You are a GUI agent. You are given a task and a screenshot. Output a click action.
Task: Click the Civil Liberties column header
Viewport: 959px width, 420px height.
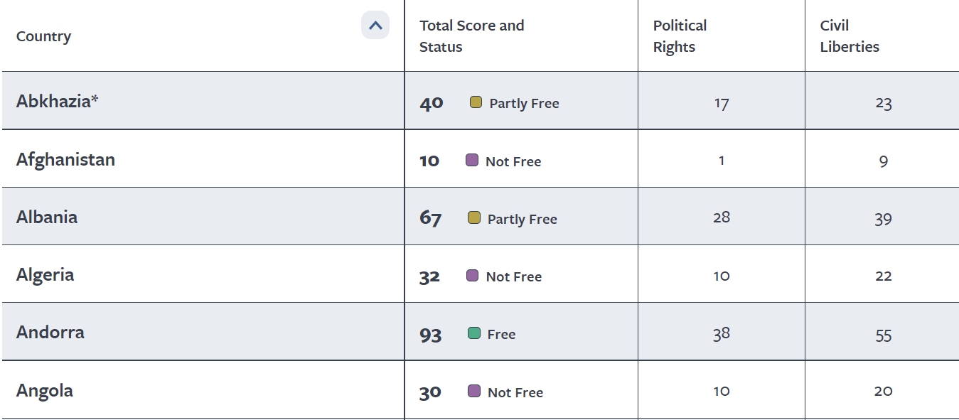(x=850, y=36)
